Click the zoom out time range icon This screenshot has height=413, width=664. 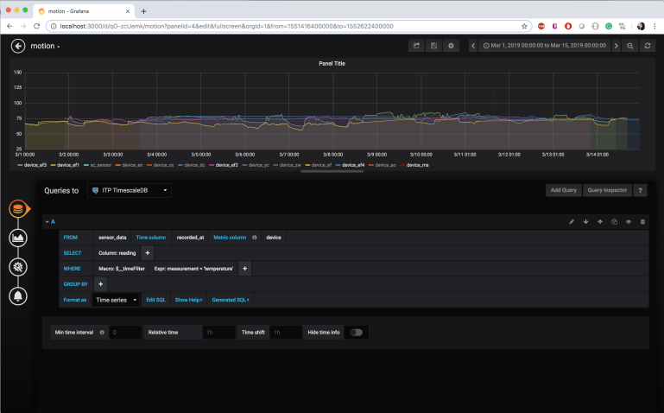tap(630, 46)
